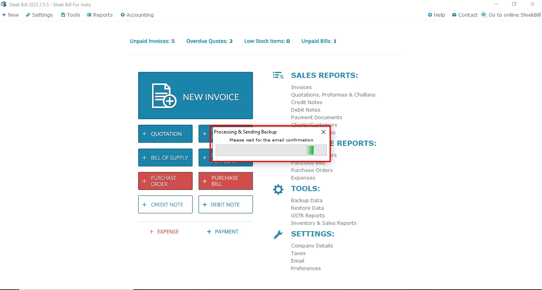
Task: Expand the Settings menu in menu bar
Action: click(39, 15)
